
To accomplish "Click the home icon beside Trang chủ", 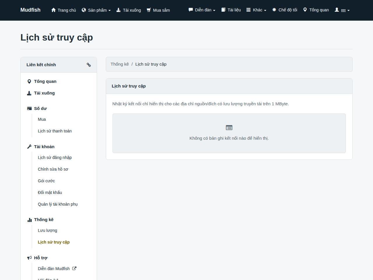I will click(x=53, y=10).
